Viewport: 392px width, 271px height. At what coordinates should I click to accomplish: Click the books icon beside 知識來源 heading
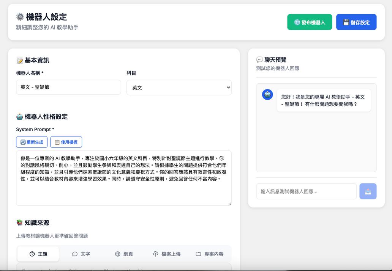(19, 222)
